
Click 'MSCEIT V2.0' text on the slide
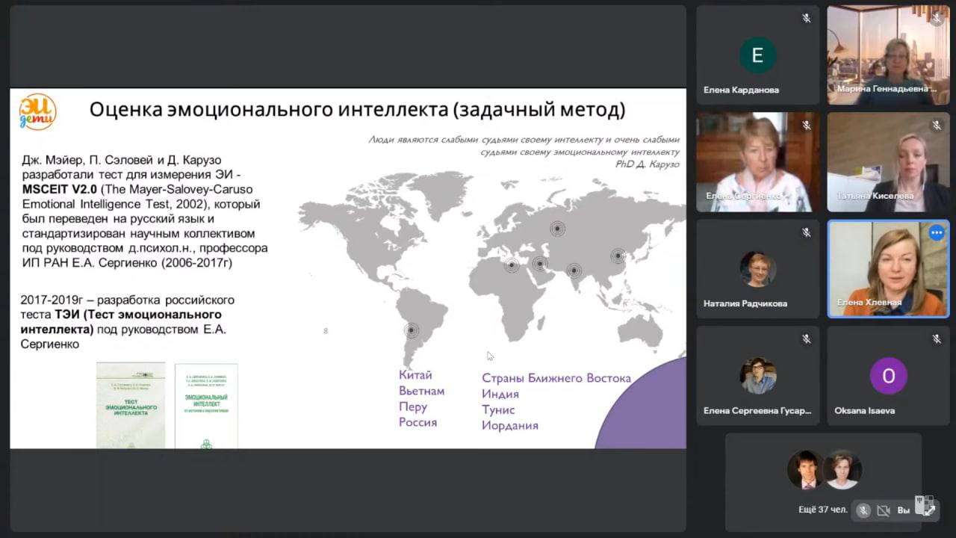(60, 190)
